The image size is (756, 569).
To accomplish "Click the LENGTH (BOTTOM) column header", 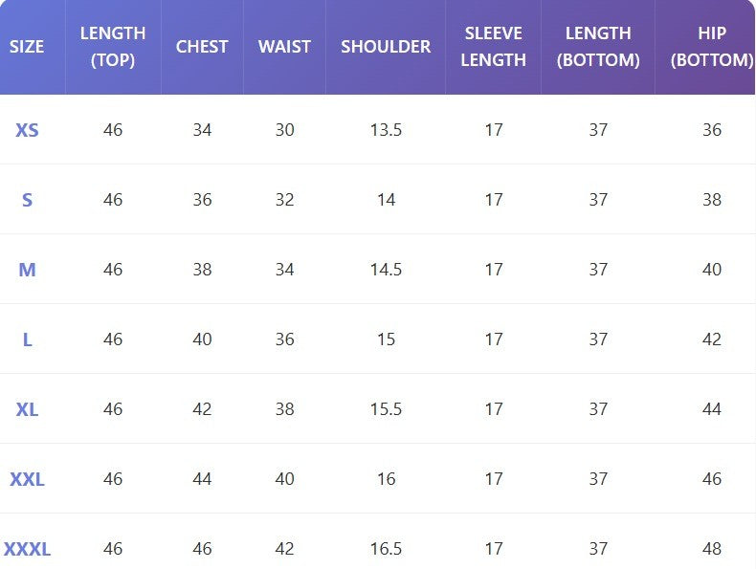I will pyautogui.click(x=598, y=46).
